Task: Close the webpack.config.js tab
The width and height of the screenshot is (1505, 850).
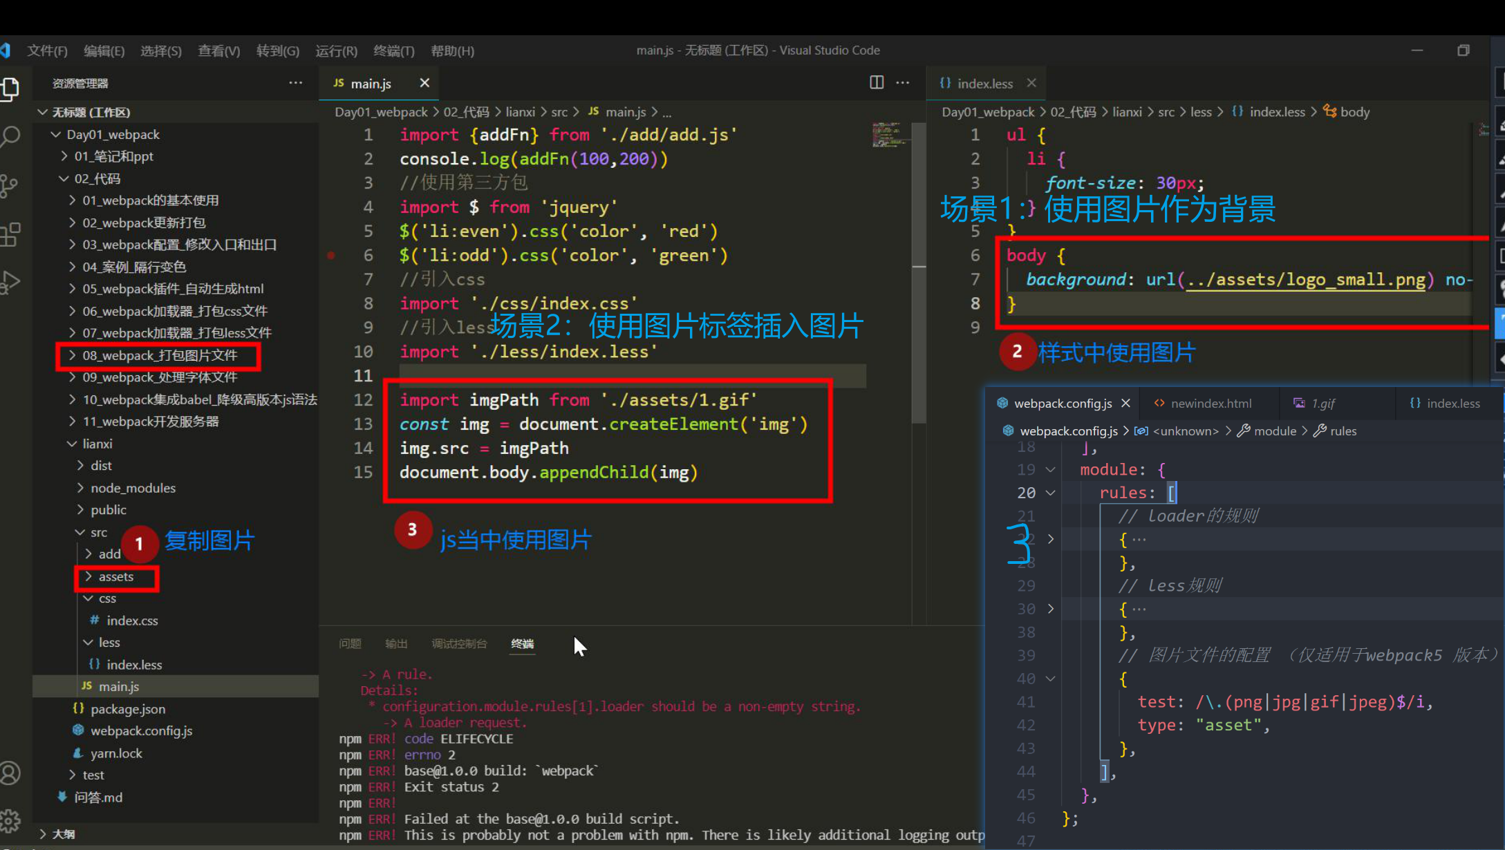Action: 1125,403
